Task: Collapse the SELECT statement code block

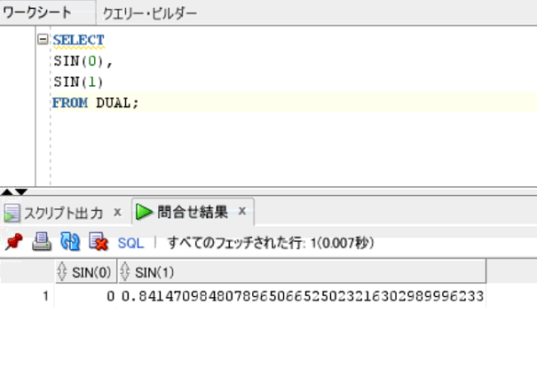Action: [43, 40]
